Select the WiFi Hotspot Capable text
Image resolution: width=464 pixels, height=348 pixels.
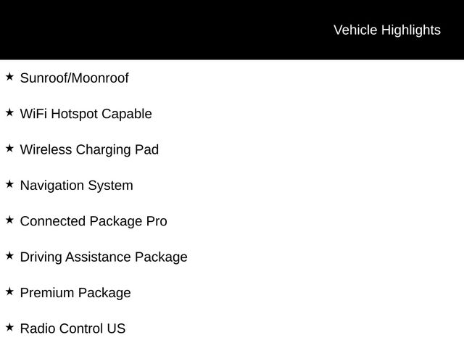[x=86, y=114]
